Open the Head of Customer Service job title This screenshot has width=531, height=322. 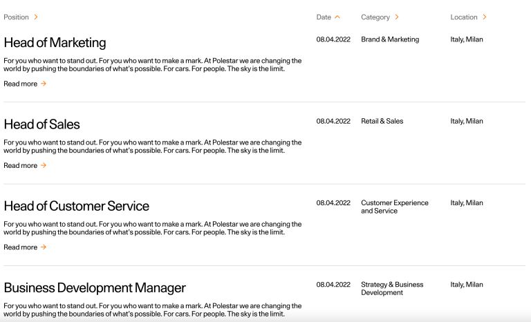77,206
